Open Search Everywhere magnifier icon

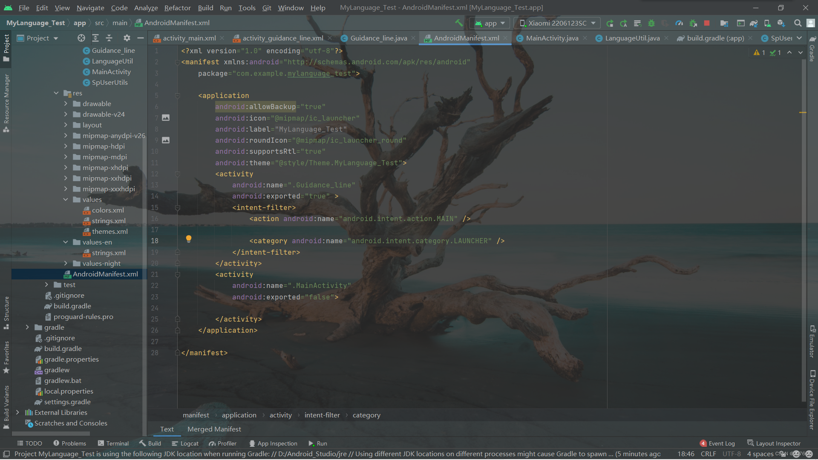pyautogui.click(x=798, y=23)
